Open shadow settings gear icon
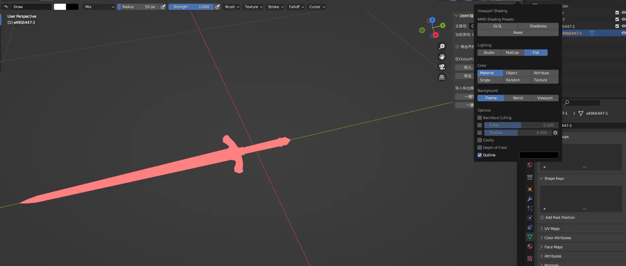The image size is (626, 266). 555,133
